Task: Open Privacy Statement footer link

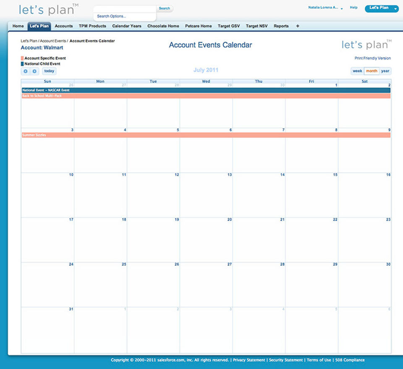Action: pyautogui.click(x=249, y=360)
